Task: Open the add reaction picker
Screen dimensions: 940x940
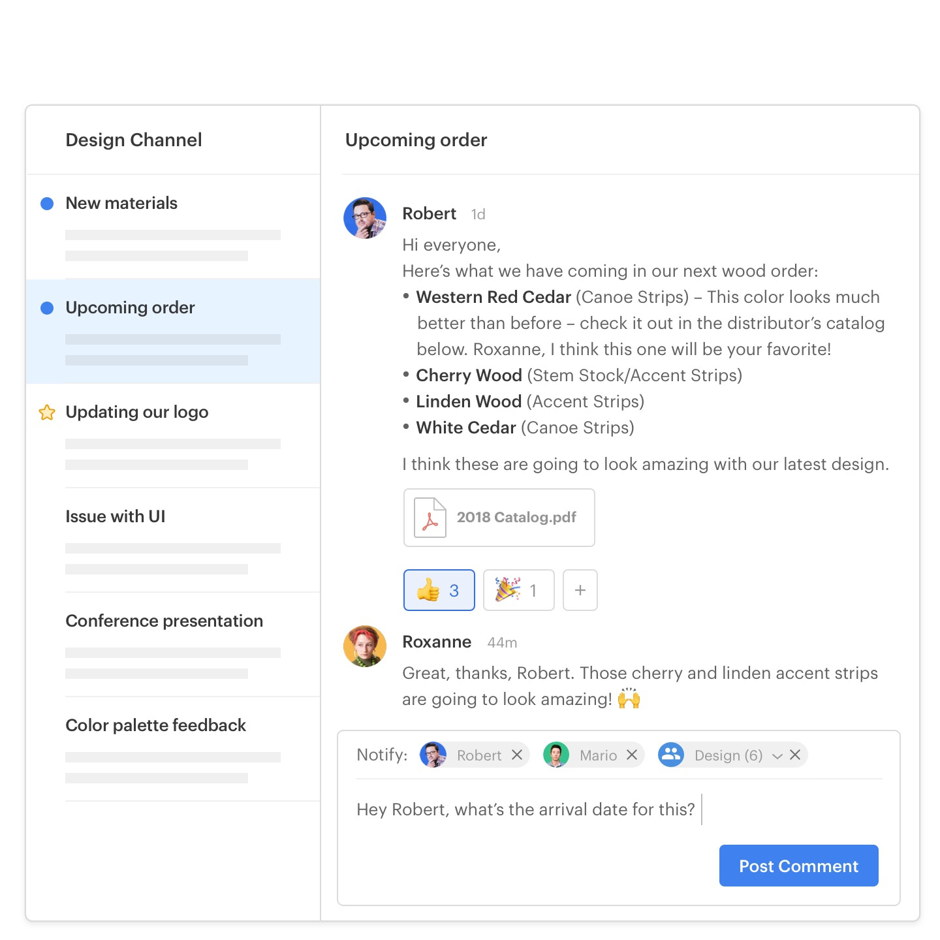Action: (x=580, y=590)
